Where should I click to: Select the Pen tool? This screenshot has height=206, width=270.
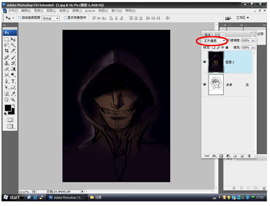click(6, 81)
